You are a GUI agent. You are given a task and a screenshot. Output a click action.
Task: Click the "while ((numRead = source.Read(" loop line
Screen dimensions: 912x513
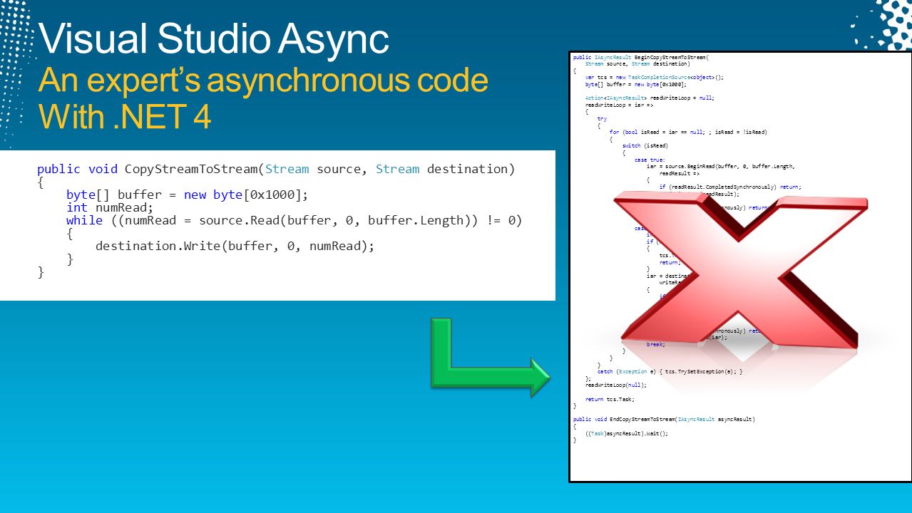pos(294,220)
